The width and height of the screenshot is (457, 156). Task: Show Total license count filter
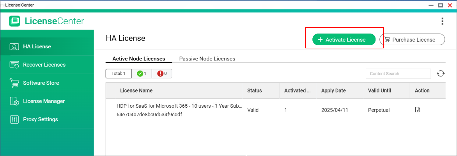[x=119, y=73]
